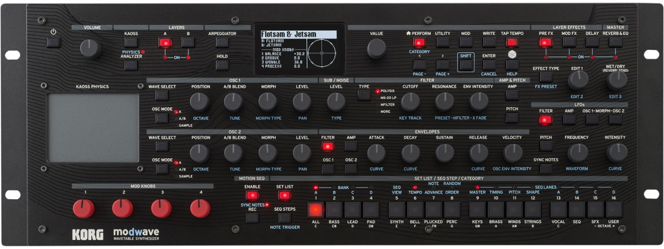This screenshot has width=664, height=249.
Task: Toggle REVERB & EQ master button
Action: pos(615,42)
